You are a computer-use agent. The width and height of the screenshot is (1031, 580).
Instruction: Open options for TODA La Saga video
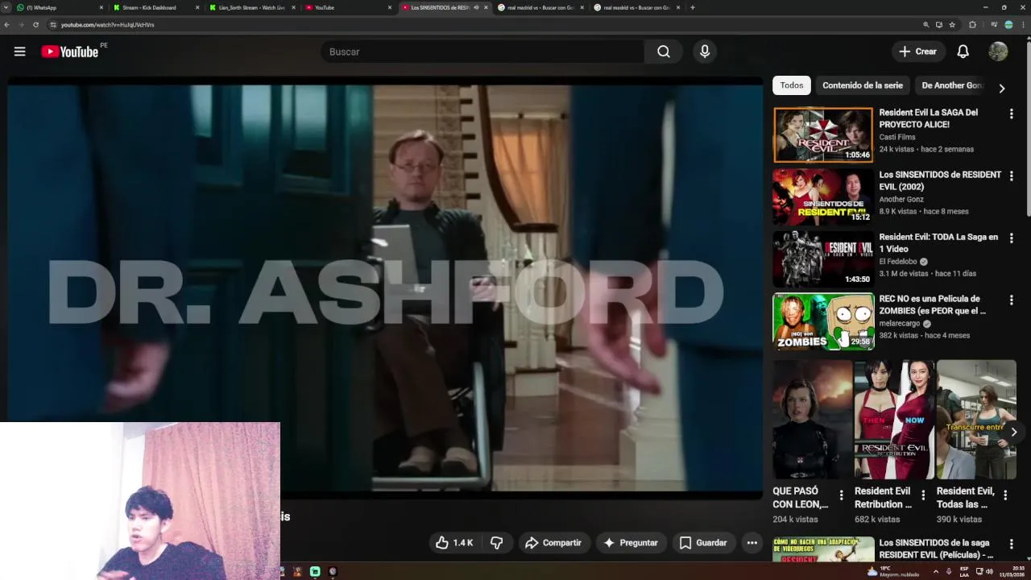click(1011, 238)
